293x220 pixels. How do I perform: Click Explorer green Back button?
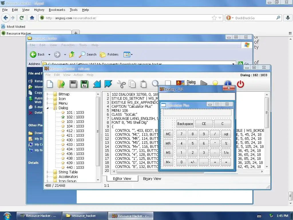37,54
